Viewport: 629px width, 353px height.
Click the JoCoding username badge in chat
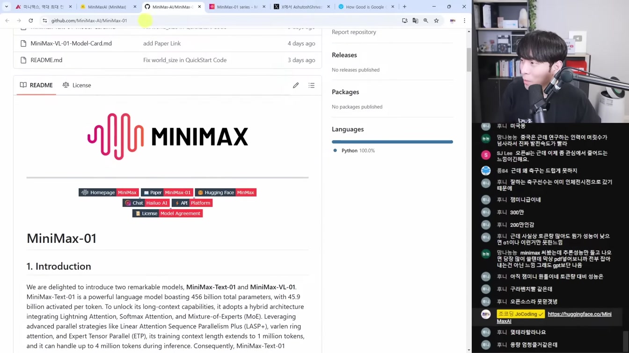point(520,314)
